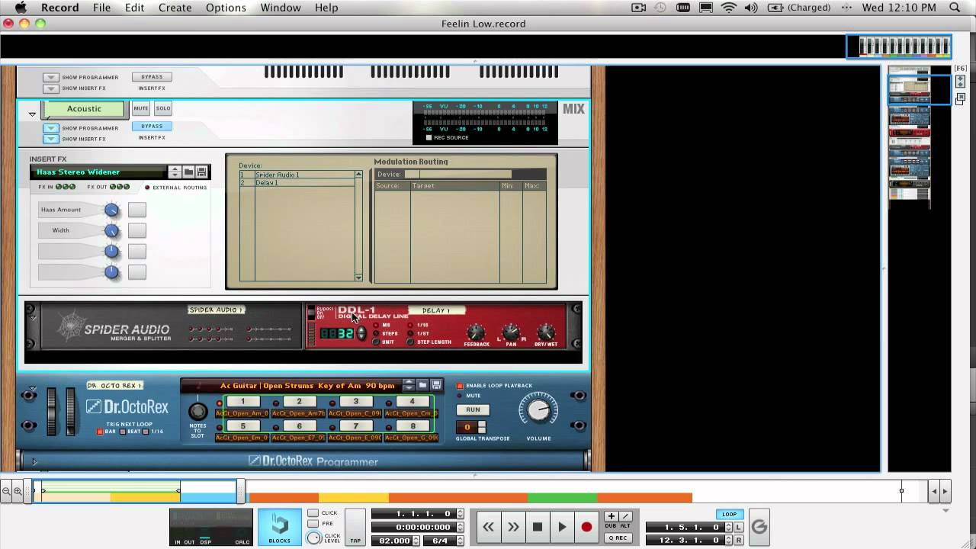Solo the Acoustic mix channel
The width and height of the screenshot is (976, 549).
[163, 109]
